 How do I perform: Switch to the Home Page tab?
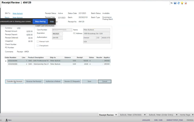pos(185,115)
